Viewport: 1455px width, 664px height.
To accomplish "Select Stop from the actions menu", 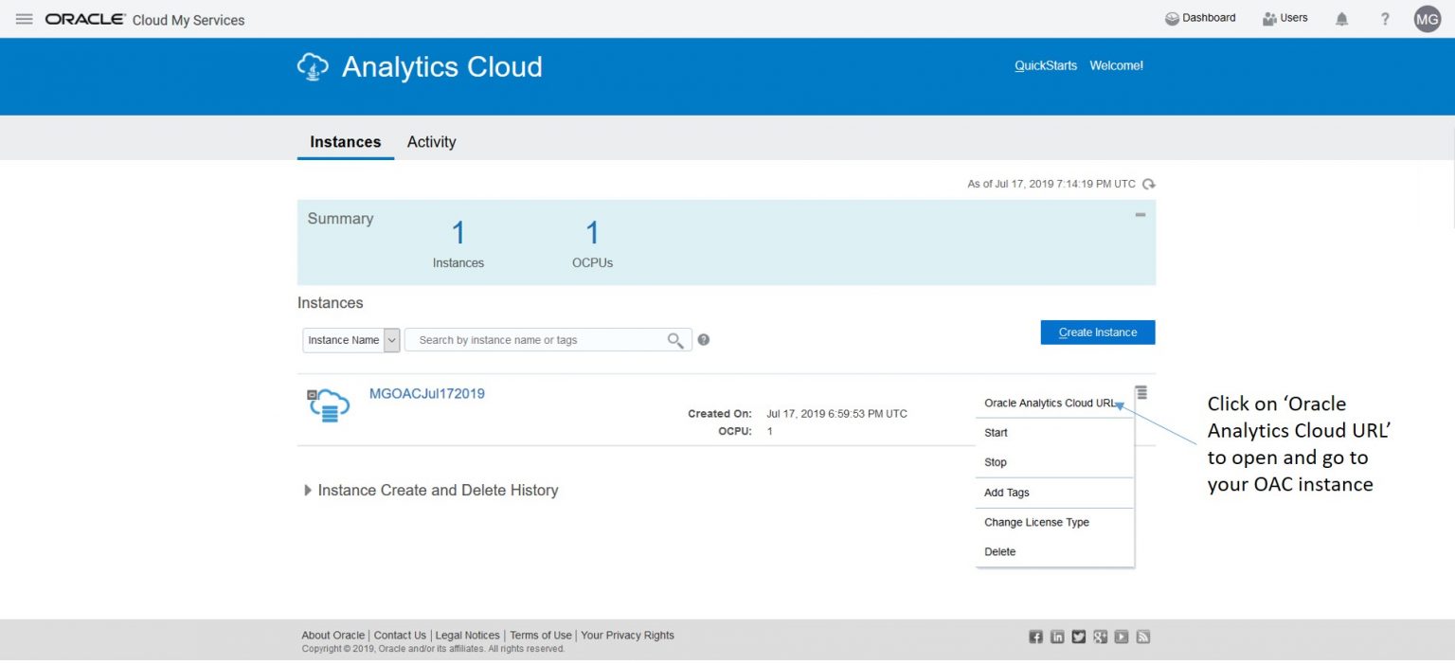I will tap(996, 462).
